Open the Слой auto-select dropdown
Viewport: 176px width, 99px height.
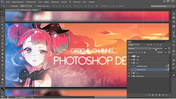coord(26,6)
